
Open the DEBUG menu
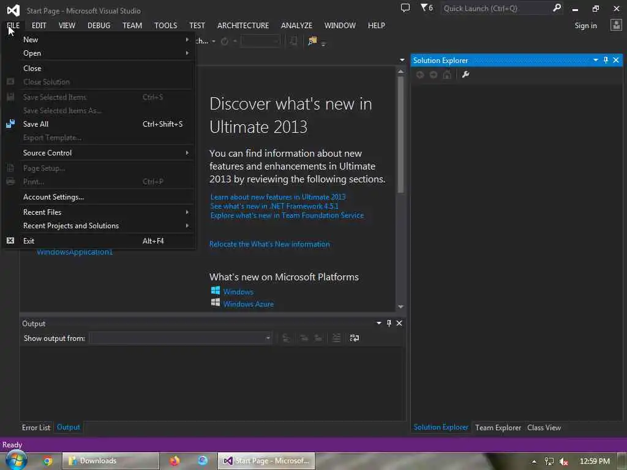click(x=99, y=25)
